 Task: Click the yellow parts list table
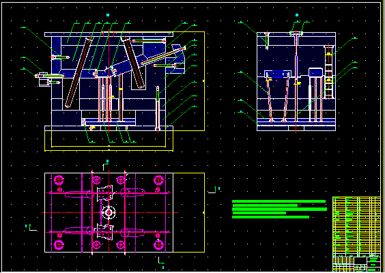click(x=356, y=227)
